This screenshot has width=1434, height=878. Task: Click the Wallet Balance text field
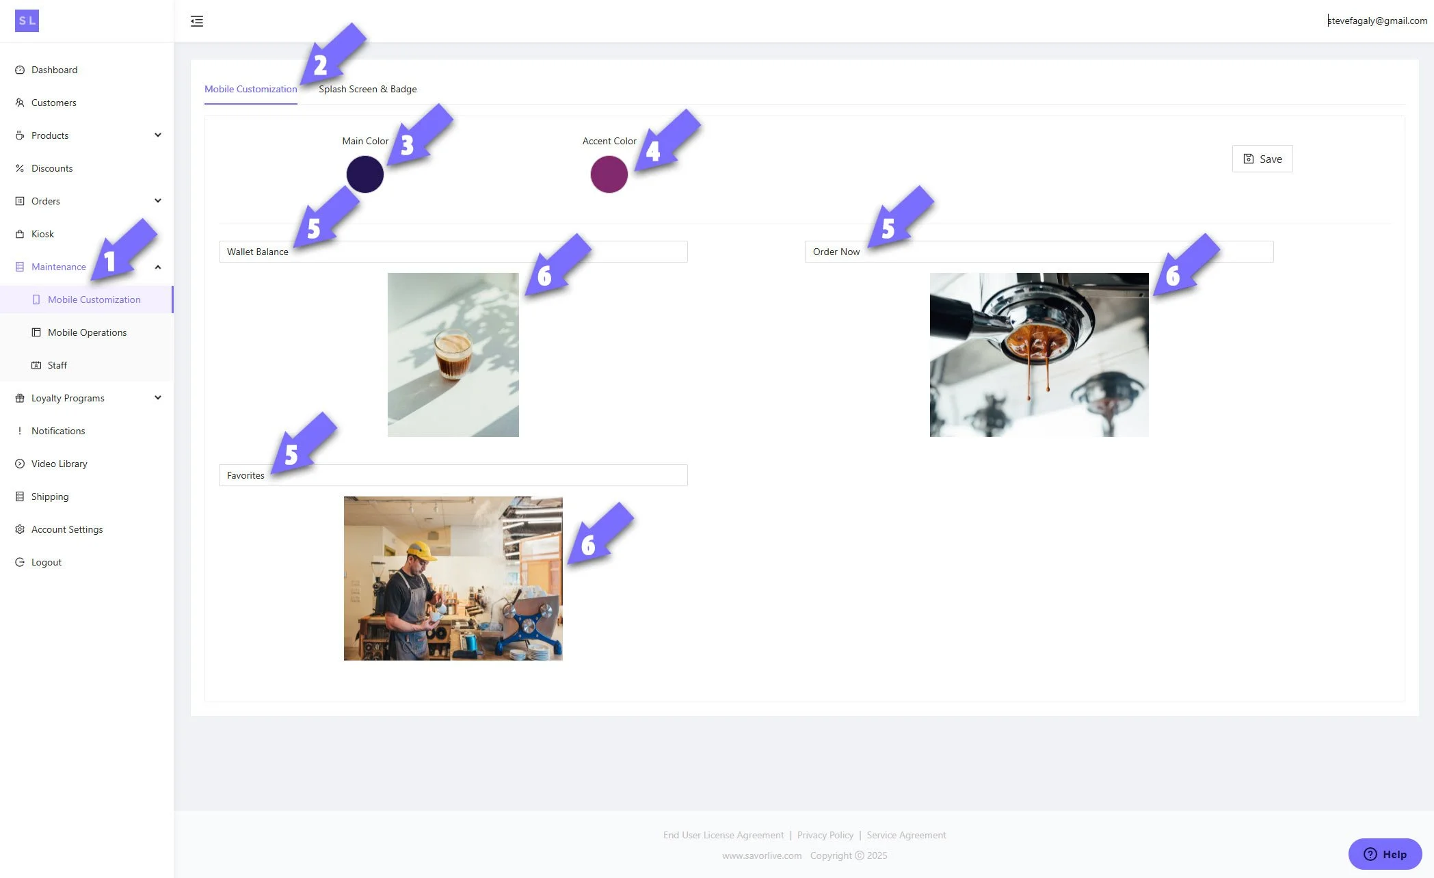[453, 252]
